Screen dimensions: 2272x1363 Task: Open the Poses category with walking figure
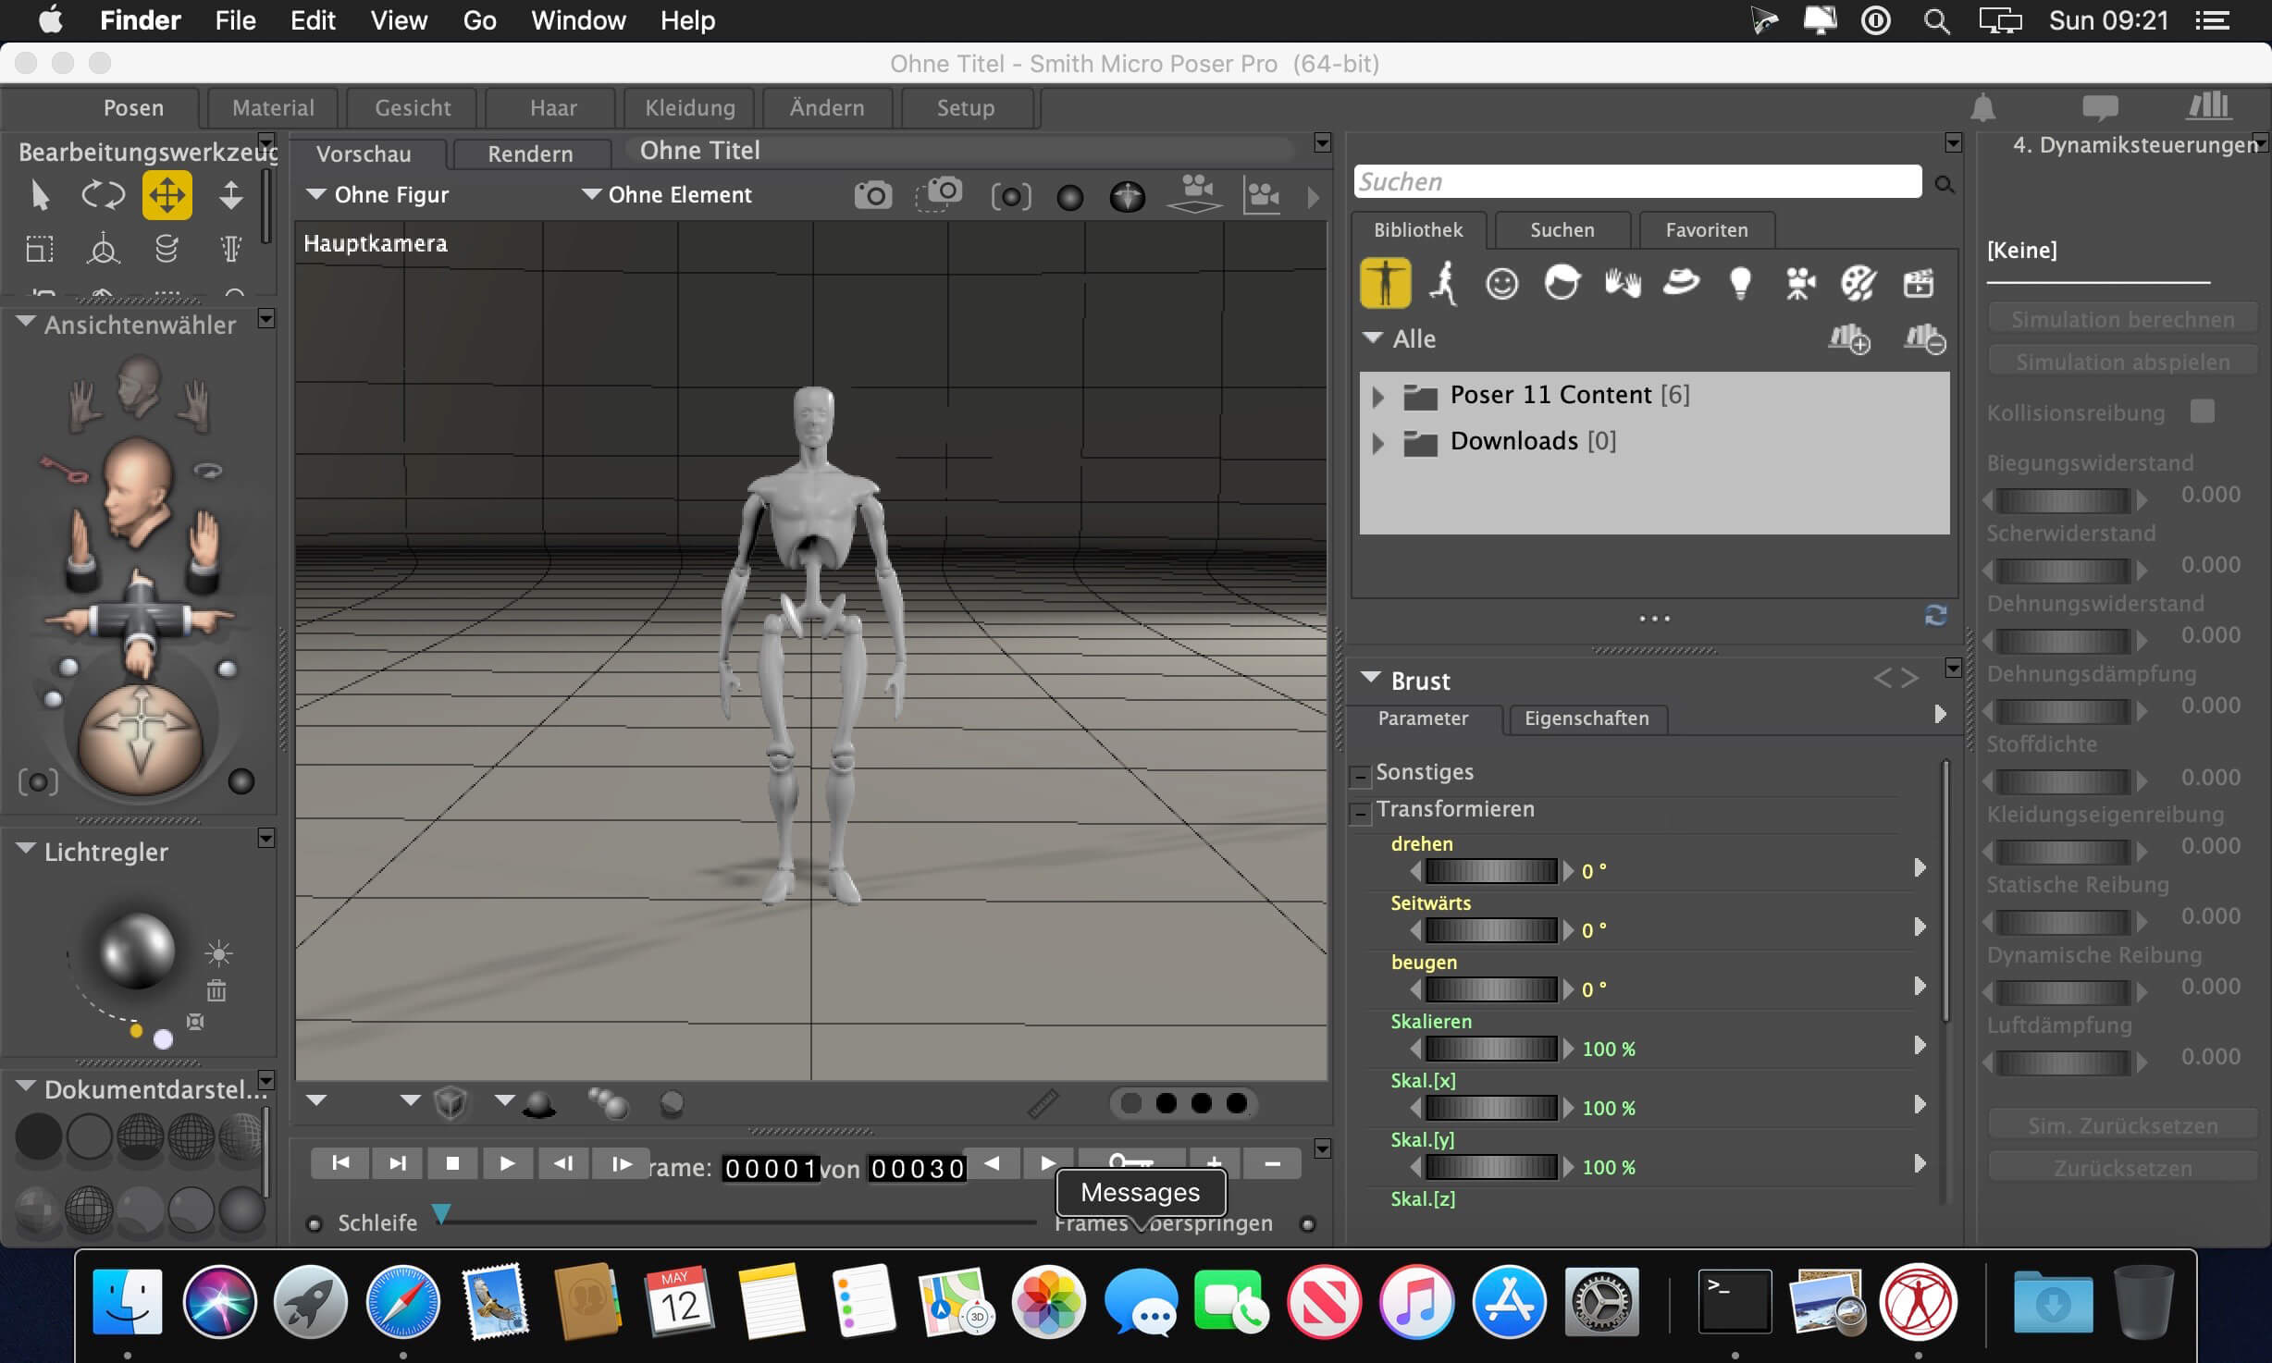click(1443, 283)
